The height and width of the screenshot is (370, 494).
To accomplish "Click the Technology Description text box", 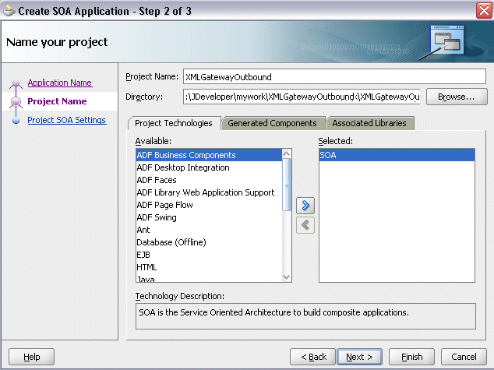I will point(305,316).
